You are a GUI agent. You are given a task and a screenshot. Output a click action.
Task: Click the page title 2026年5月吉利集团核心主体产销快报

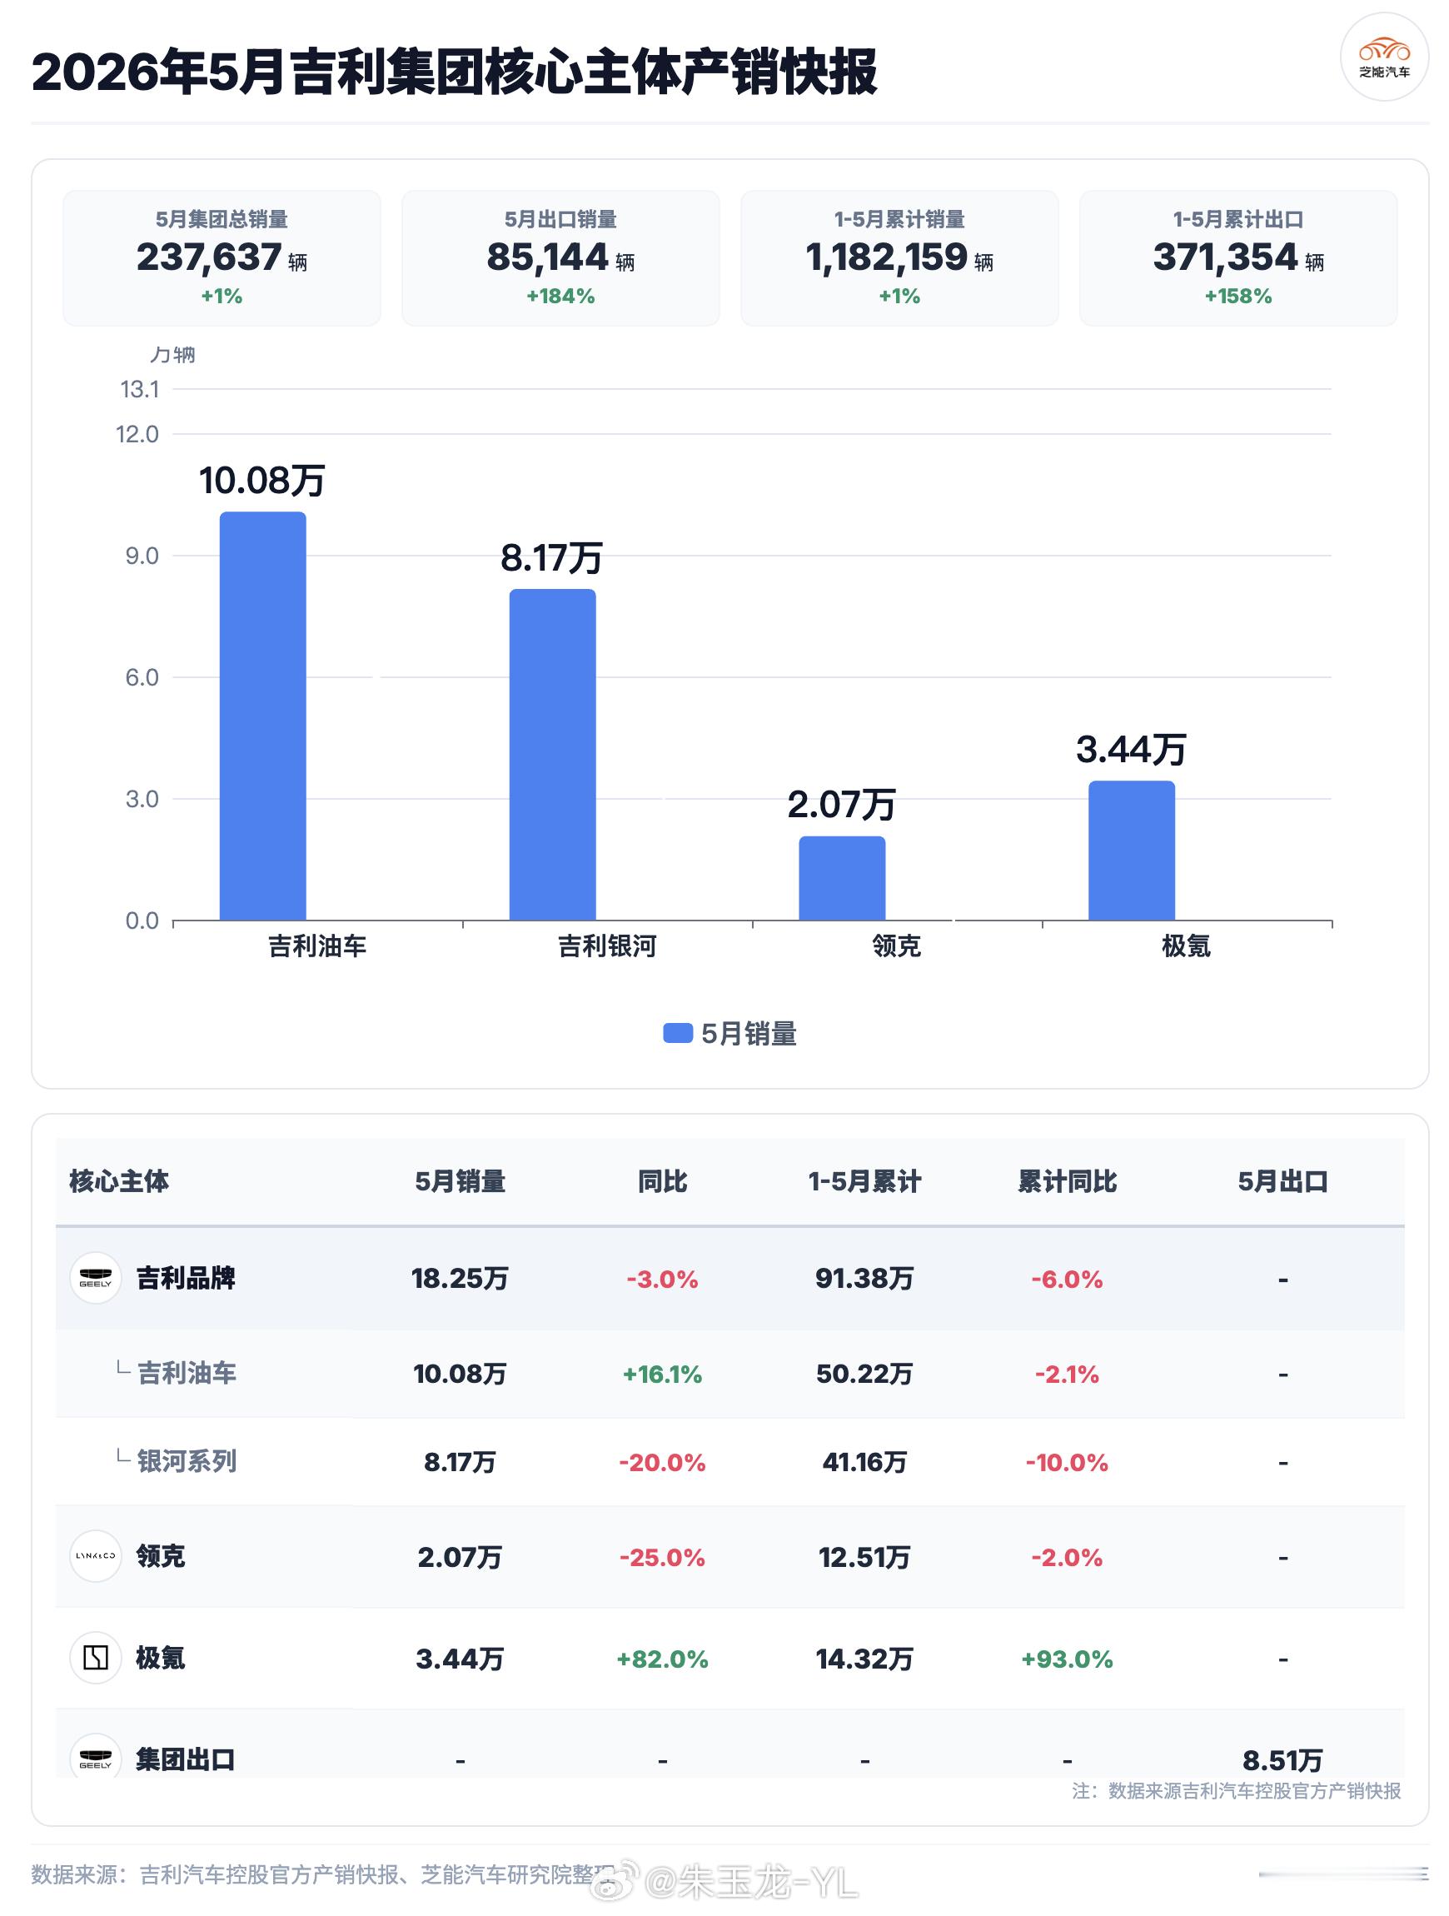[x=455, y=72]
